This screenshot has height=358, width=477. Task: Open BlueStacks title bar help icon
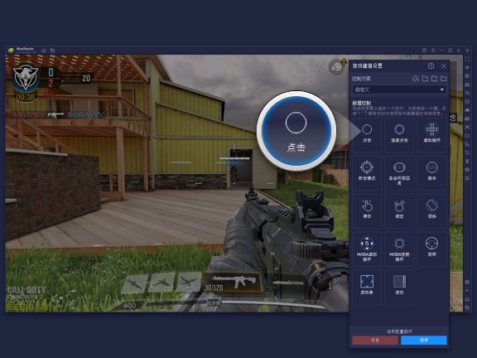[x=424, y=51]
